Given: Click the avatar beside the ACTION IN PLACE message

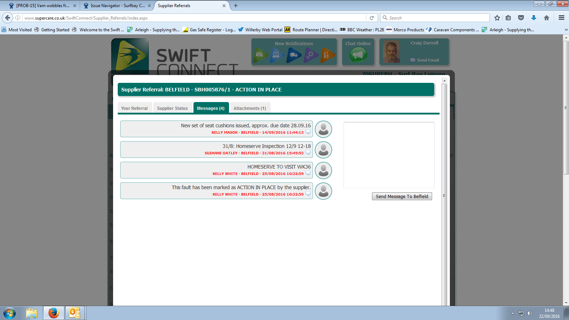Looking at the screenshot, I should [323, 191].
